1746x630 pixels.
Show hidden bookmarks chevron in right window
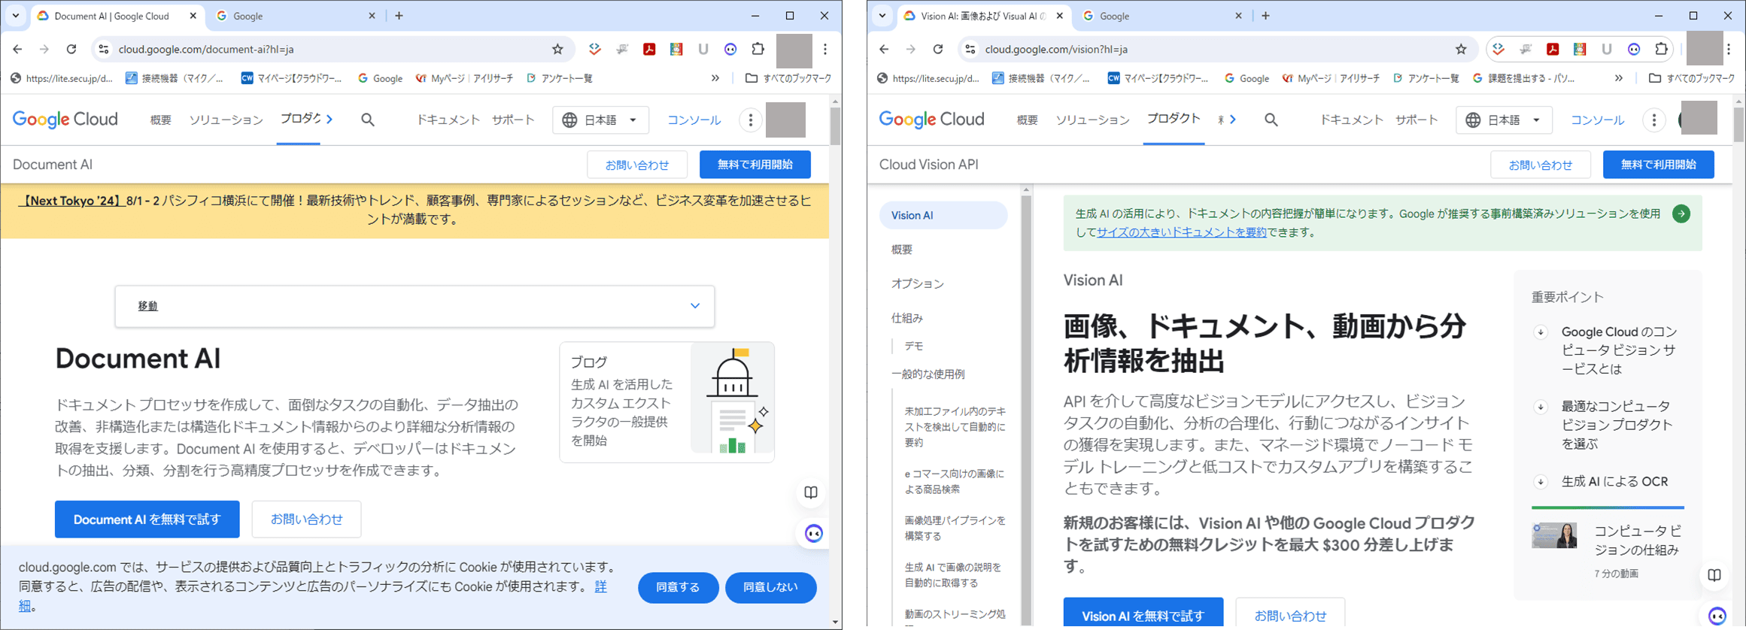pyautogui.click(x=1619, y=78)
